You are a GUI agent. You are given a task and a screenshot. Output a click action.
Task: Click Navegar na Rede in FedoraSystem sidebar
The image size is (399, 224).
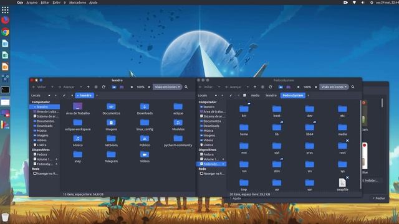pyautogui.click(x=212, y=174)
